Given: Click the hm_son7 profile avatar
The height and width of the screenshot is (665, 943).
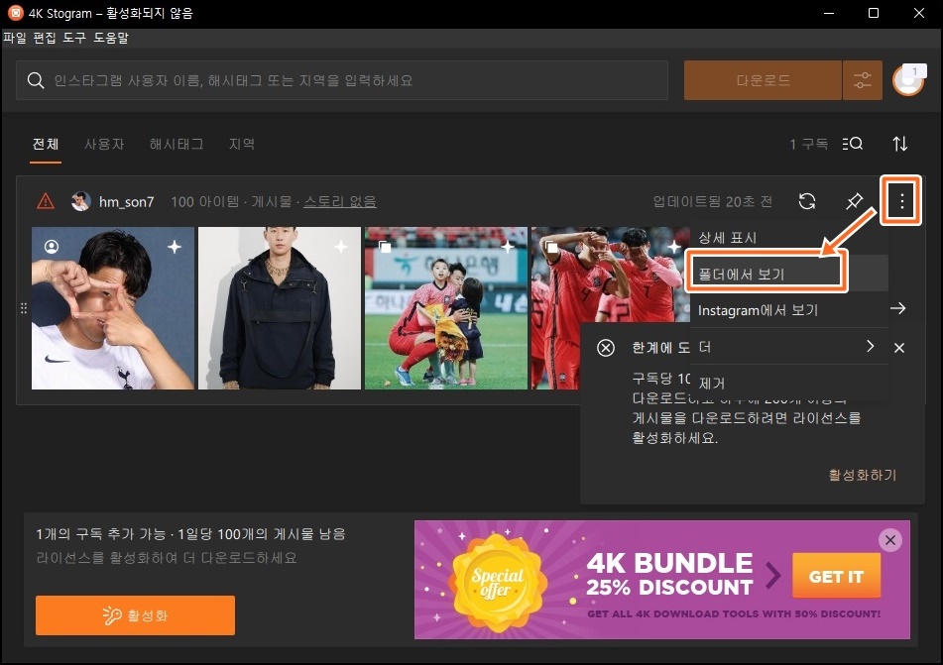Looking at the screenshot, I should (80, 201).
